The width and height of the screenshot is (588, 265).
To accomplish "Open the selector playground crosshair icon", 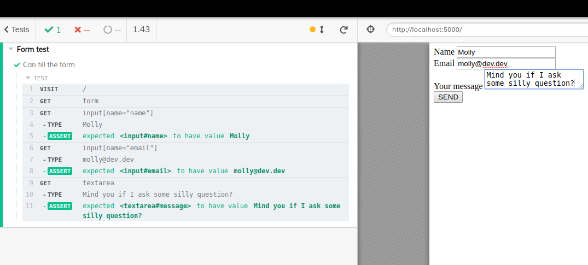I will pyautogui.click(x=370, y=30).
